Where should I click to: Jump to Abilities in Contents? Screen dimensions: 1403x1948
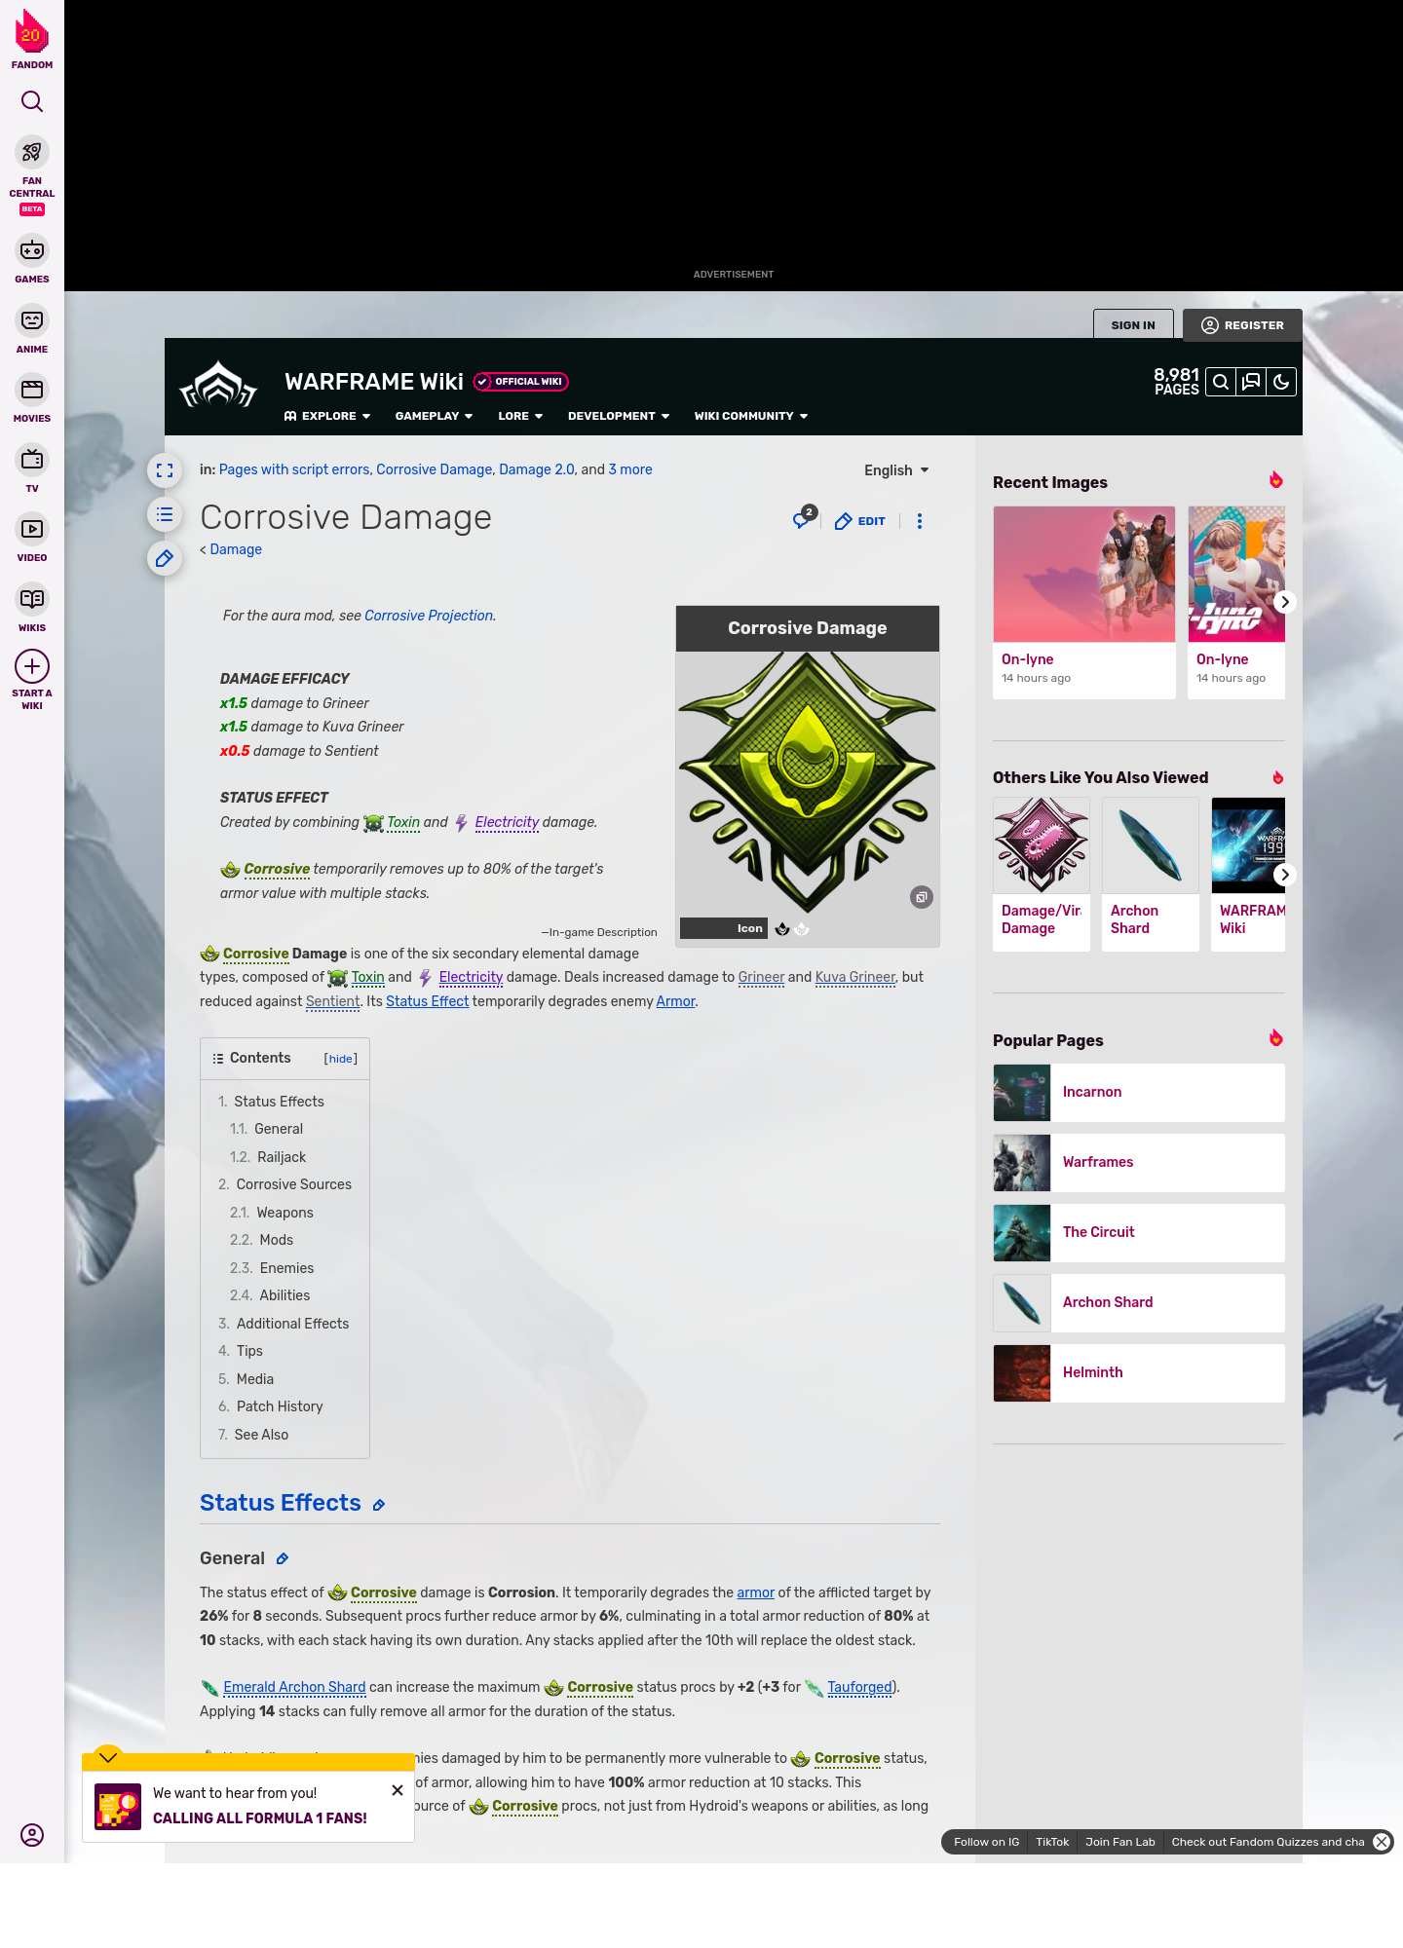[x=284, y=1295]
